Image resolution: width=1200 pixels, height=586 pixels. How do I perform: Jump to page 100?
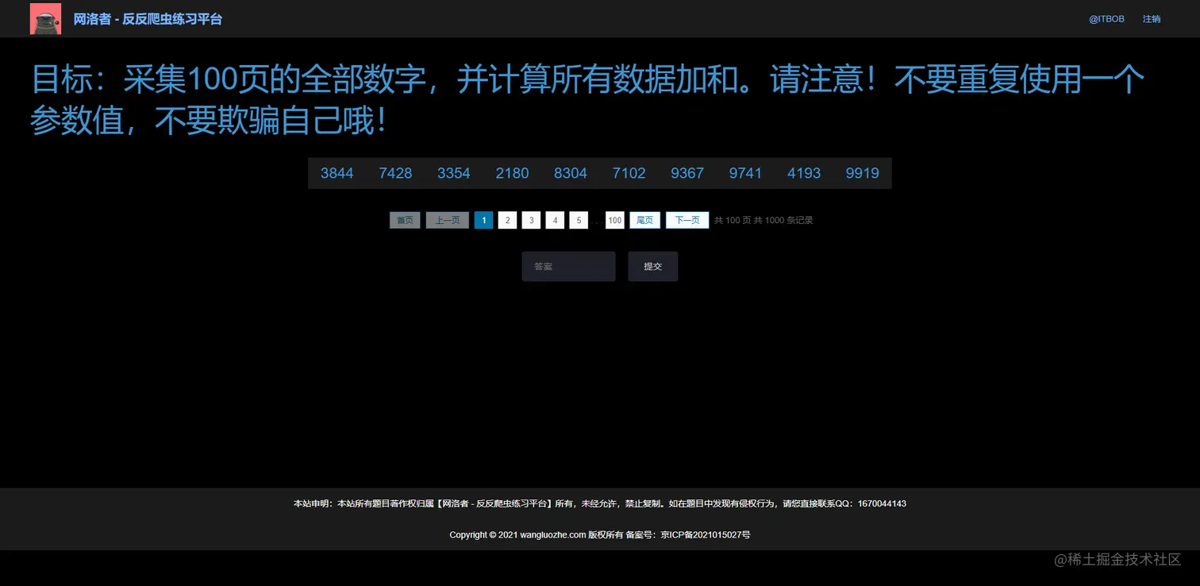coord(615,220)
